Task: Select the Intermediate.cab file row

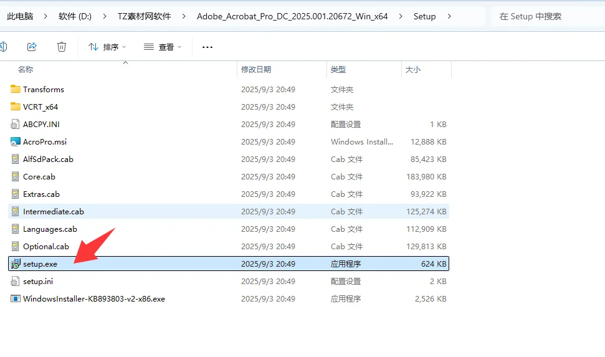Action: click(x=229, y=211)
